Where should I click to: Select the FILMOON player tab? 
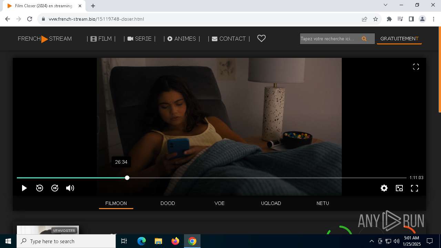(116, 203)
